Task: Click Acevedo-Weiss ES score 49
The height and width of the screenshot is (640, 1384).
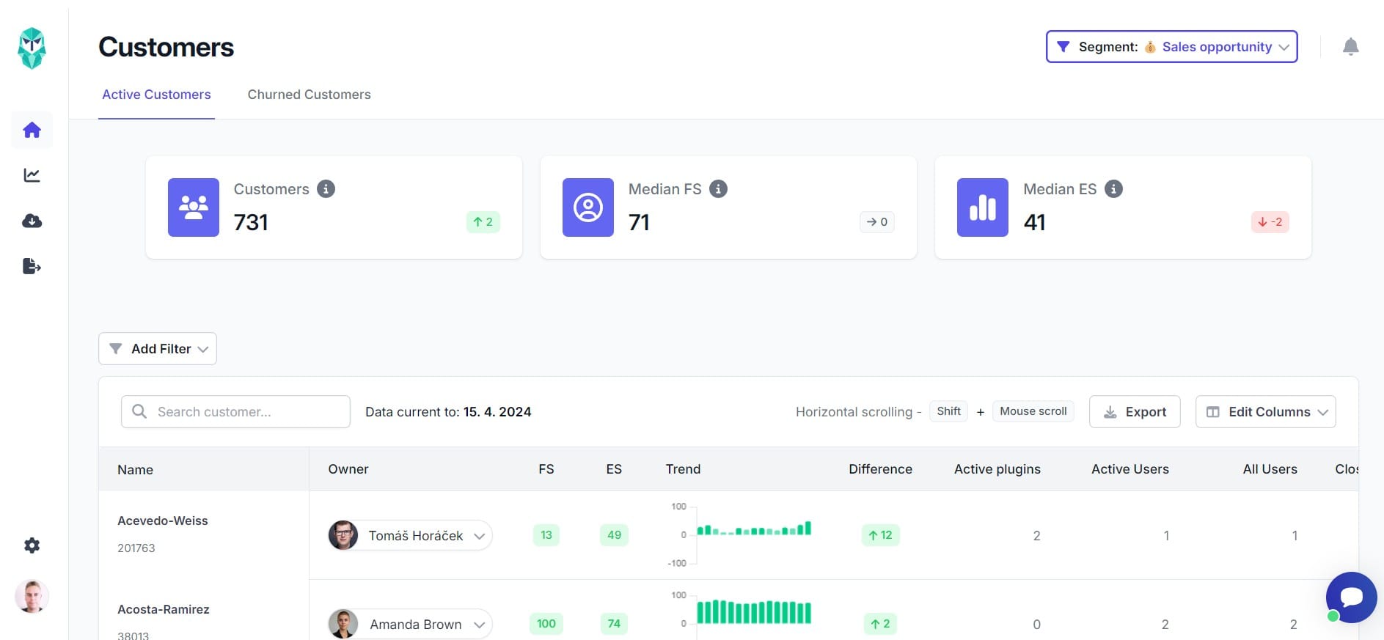Action: [614, 535]
